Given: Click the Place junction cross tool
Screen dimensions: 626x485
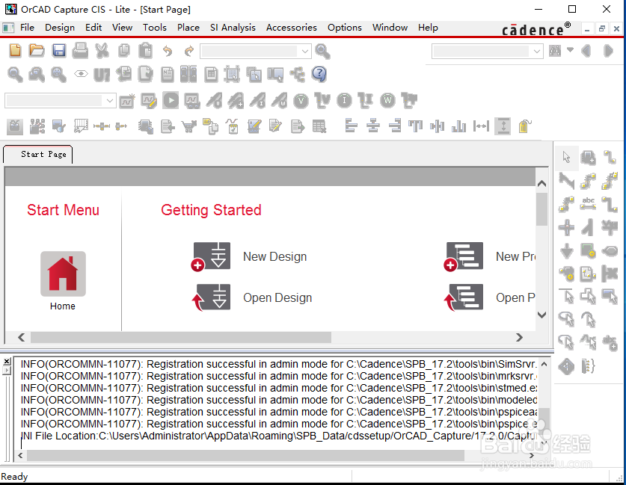Looking at the screenshot, I should click(566, 227).
